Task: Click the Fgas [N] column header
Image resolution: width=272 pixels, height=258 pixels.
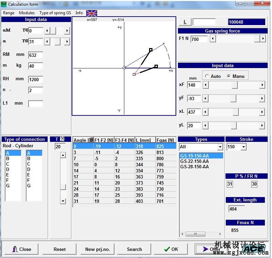Action: 166,140
